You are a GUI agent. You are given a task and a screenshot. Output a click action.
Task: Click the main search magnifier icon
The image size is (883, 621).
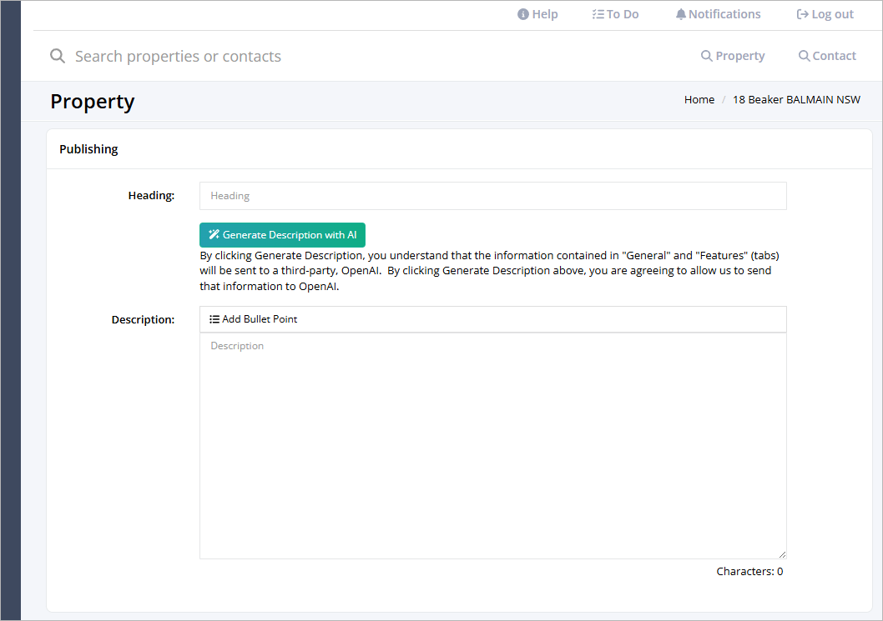coord(58,56)
